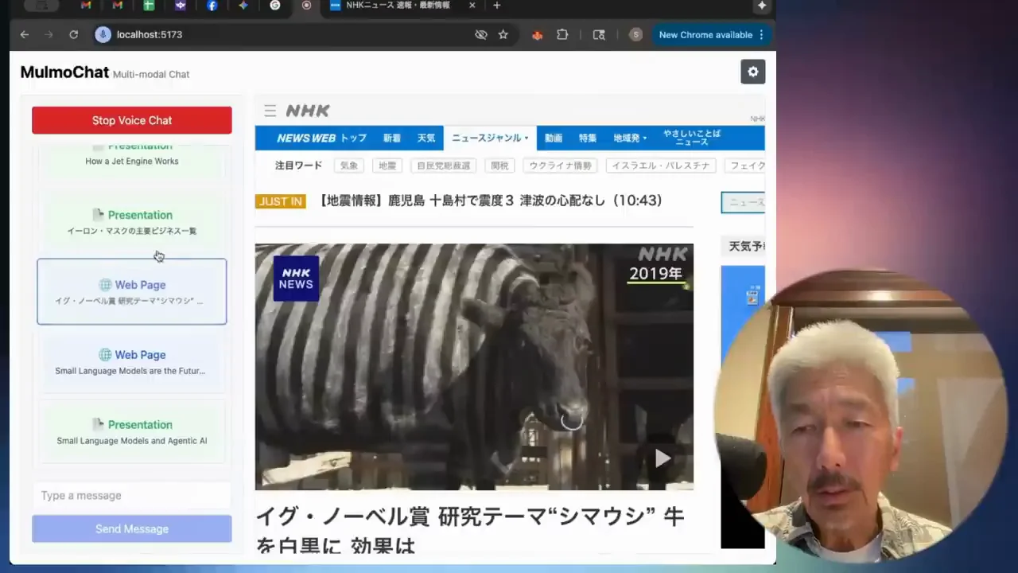The width and height of the screenshot is (1018, 573).
Task: Open the Chrome extensions puzzle icon
Action: pos(562,34)
